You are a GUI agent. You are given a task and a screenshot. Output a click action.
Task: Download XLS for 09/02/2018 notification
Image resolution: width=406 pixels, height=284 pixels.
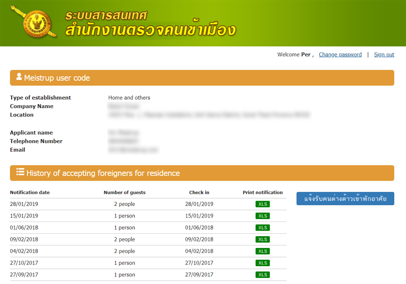[x=262, y=239]
